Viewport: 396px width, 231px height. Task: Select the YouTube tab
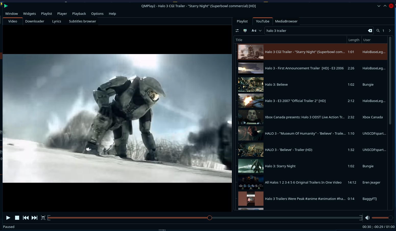pyautogui.click(x=262, y=21)
